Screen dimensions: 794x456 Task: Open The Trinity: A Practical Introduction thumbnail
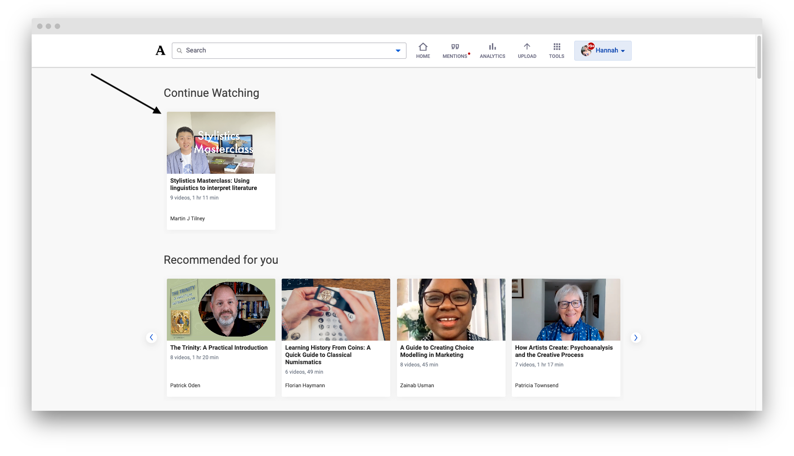[221, 309]
